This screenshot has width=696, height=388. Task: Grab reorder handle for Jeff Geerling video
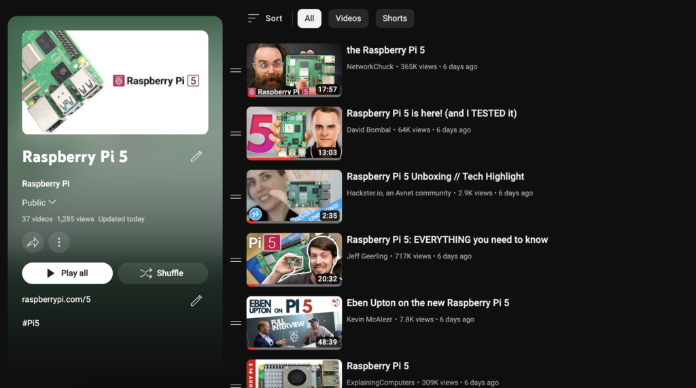point(236,260)
